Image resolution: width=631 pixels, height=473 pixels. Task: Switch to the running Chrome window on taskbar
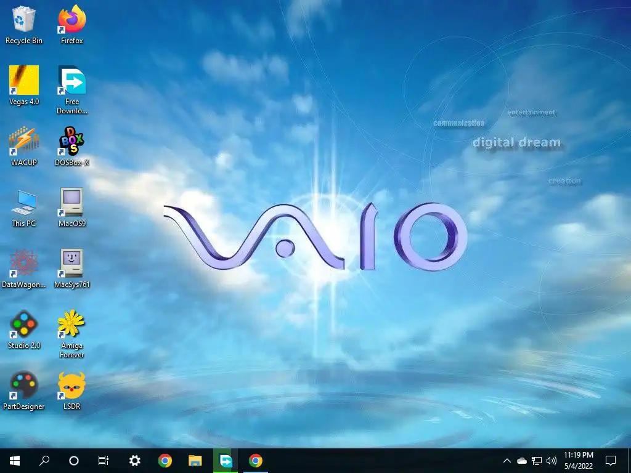256,461
